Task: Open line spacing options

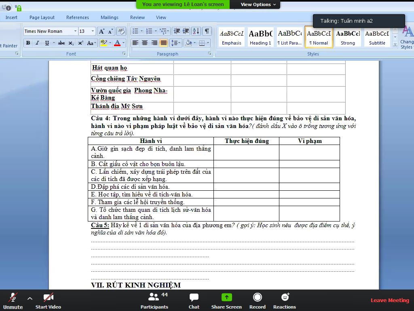Action: (x=175, y=43)
